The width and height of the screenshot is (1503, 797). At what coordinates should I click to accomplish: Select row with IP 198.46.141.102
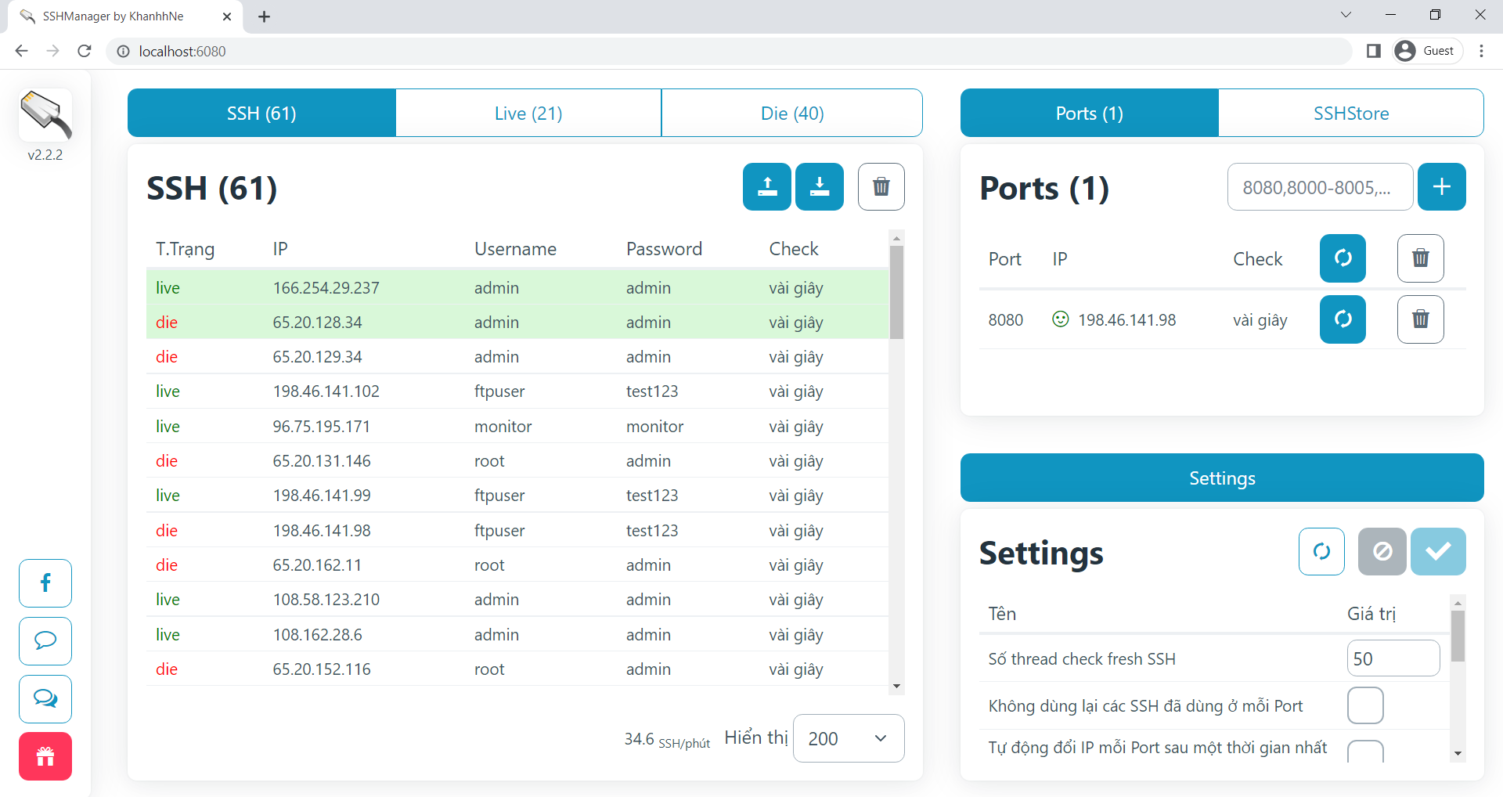tap(517, 391)
